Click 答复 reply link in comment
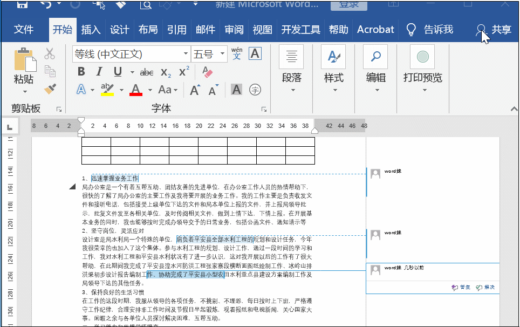The height and width of the screenshot is (327, 520). (x=461, y=287)
